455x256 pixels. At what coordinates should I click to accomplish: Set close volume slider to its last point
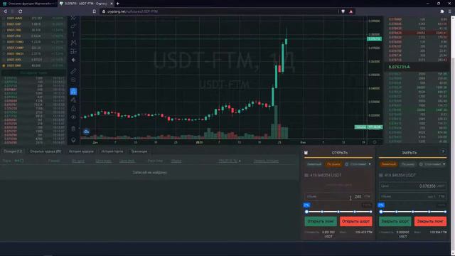(445, 212)
